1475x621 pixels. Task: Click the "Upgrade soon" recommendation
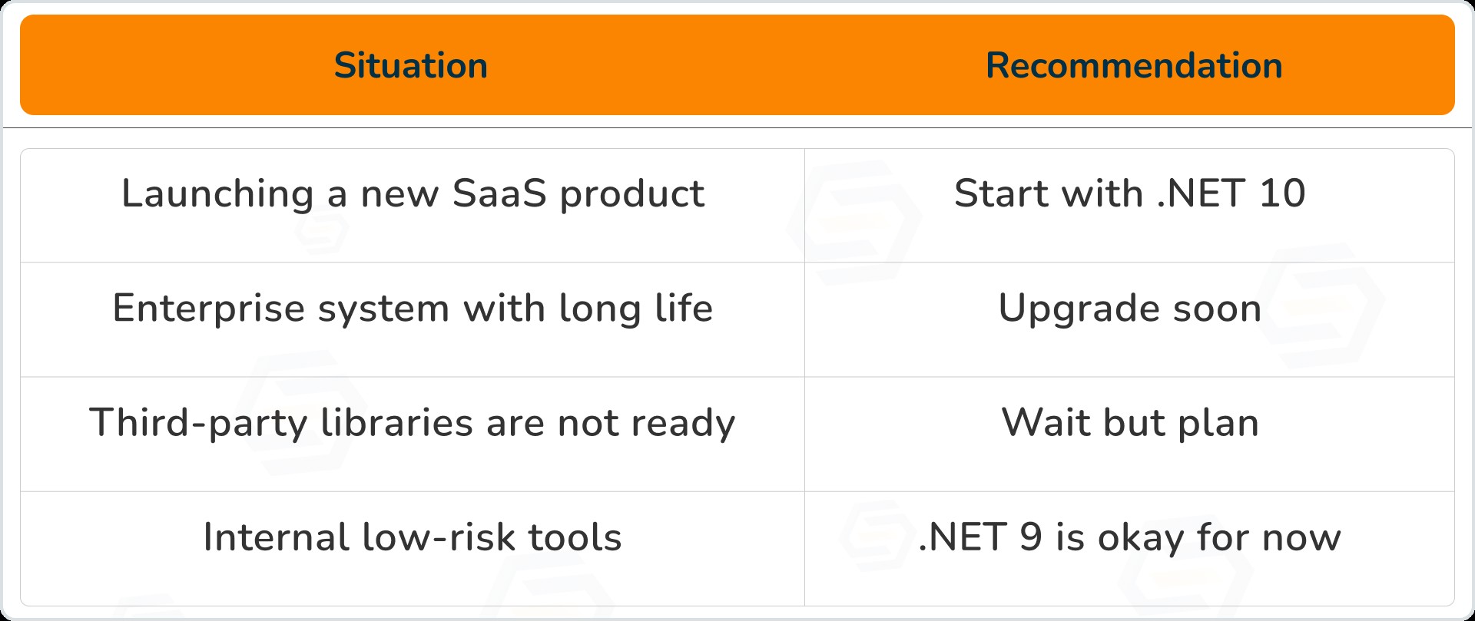pos(1129,309)
